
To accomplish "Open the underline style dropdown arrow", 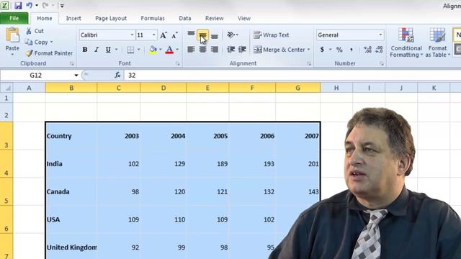I will [x=117, y=50].
